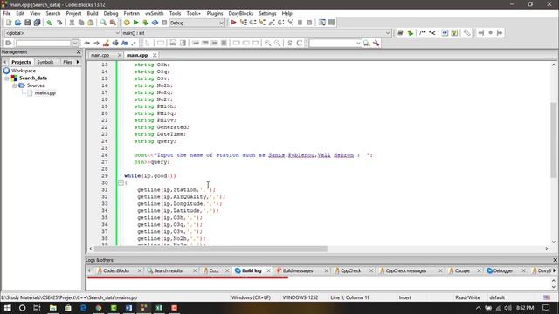Click the Paste clipboard icon
This screenshot has height=314, width=559.
click(x=91, y=23)
